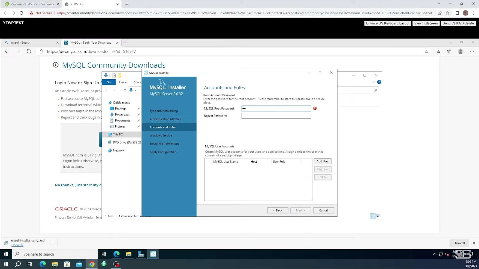Click the inner Windows Start button
The height and width of the screenshot is (269, 479).
[x=6, y=254]
